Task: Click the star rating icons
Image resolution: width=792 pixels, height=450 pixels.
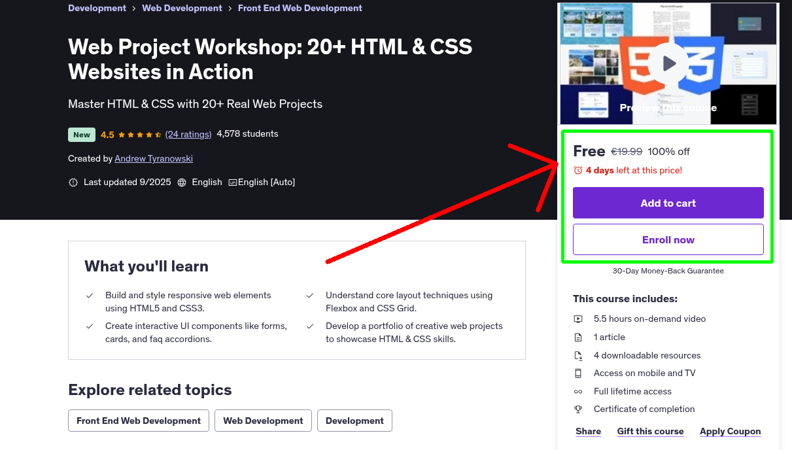Action: click(140, 135)
